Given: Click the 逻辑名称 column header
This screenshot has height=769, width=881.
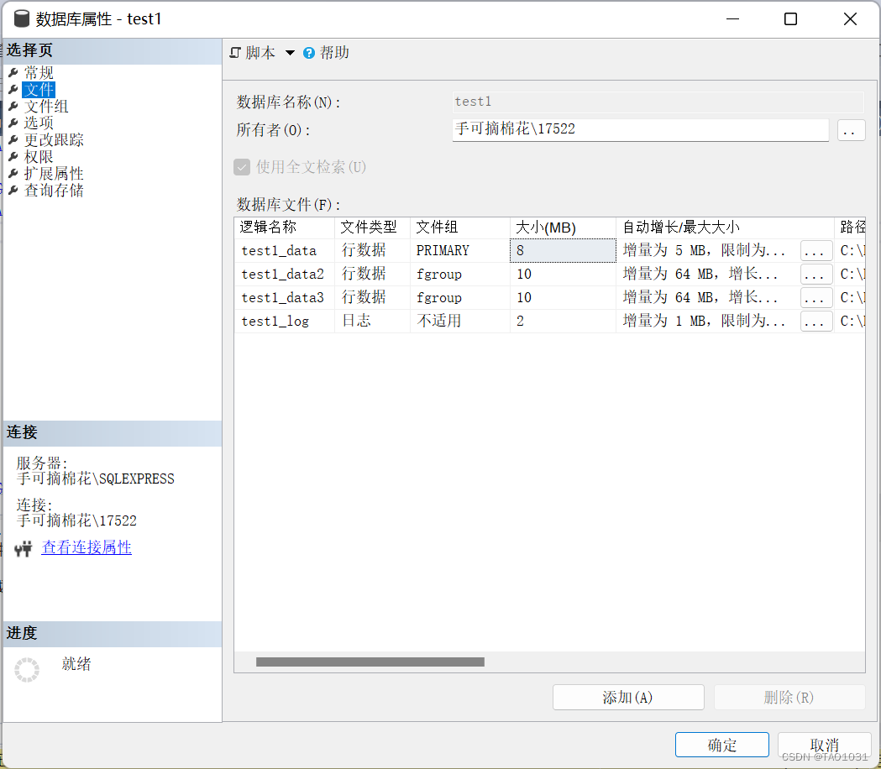Looking at the screenshot, I should coord(285,228).
